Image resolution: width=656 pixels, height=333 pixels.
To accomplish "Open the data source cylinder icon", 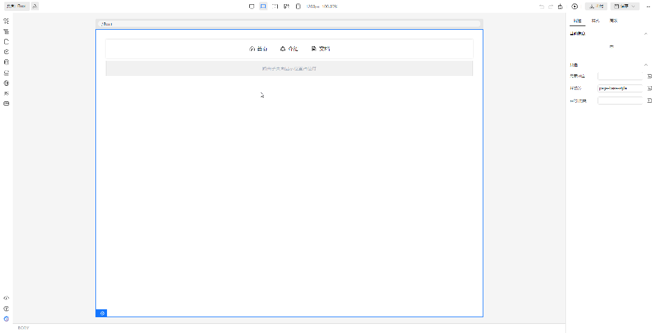I will 6,63.
